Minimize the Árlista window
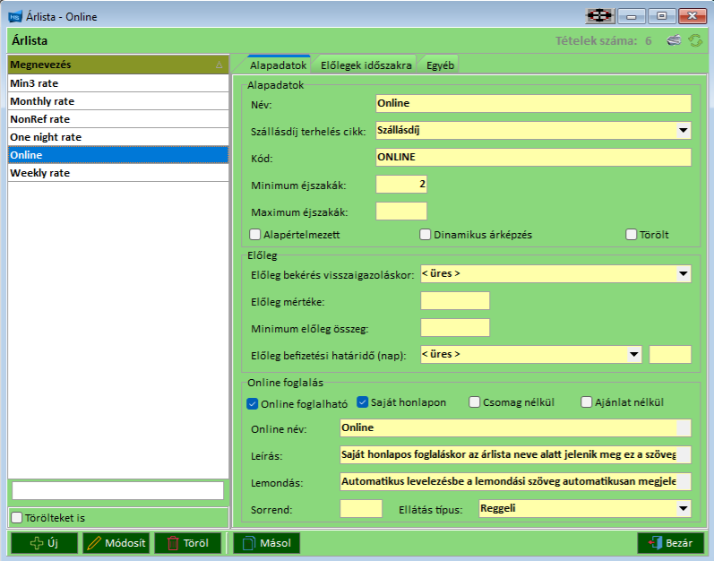The image size is (714, 561). (x=631, y=16)
